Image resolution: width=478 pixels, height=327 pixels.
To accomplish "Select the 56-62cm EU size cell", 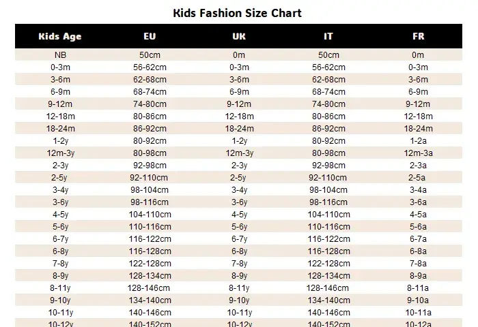I will click(x=150, y=67).
